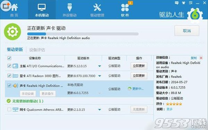Click the 驱动人生 gear logo
The height and width of the screenshot is (130, 208).
click(x=195, y=15)
